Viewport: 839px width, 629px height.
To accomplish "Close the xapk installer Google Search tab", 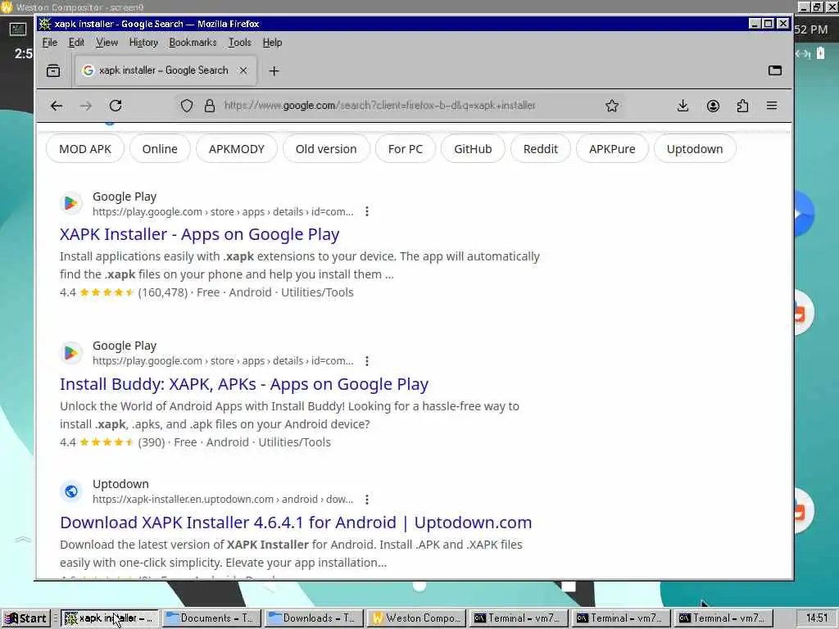I will pyautogui.click(x=243, y=70).
